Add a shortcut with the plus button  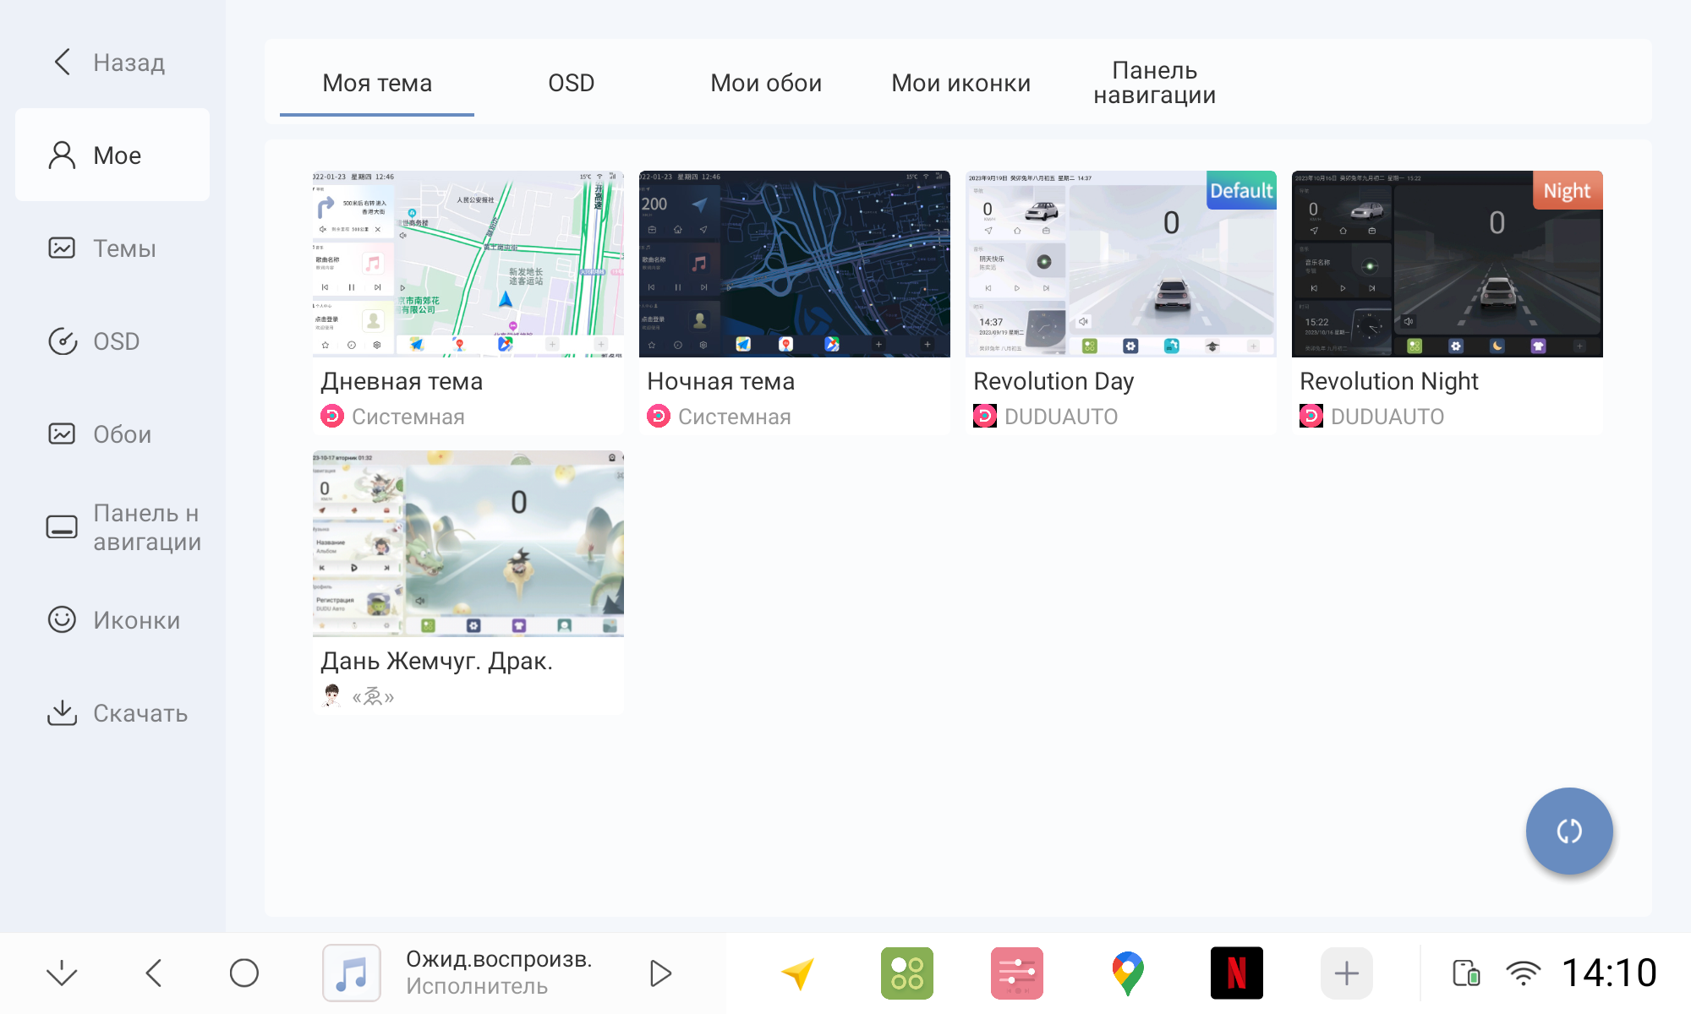point(1347,973)
